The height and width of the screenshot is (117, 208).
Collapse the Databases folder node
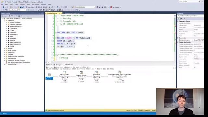point(4,20)
